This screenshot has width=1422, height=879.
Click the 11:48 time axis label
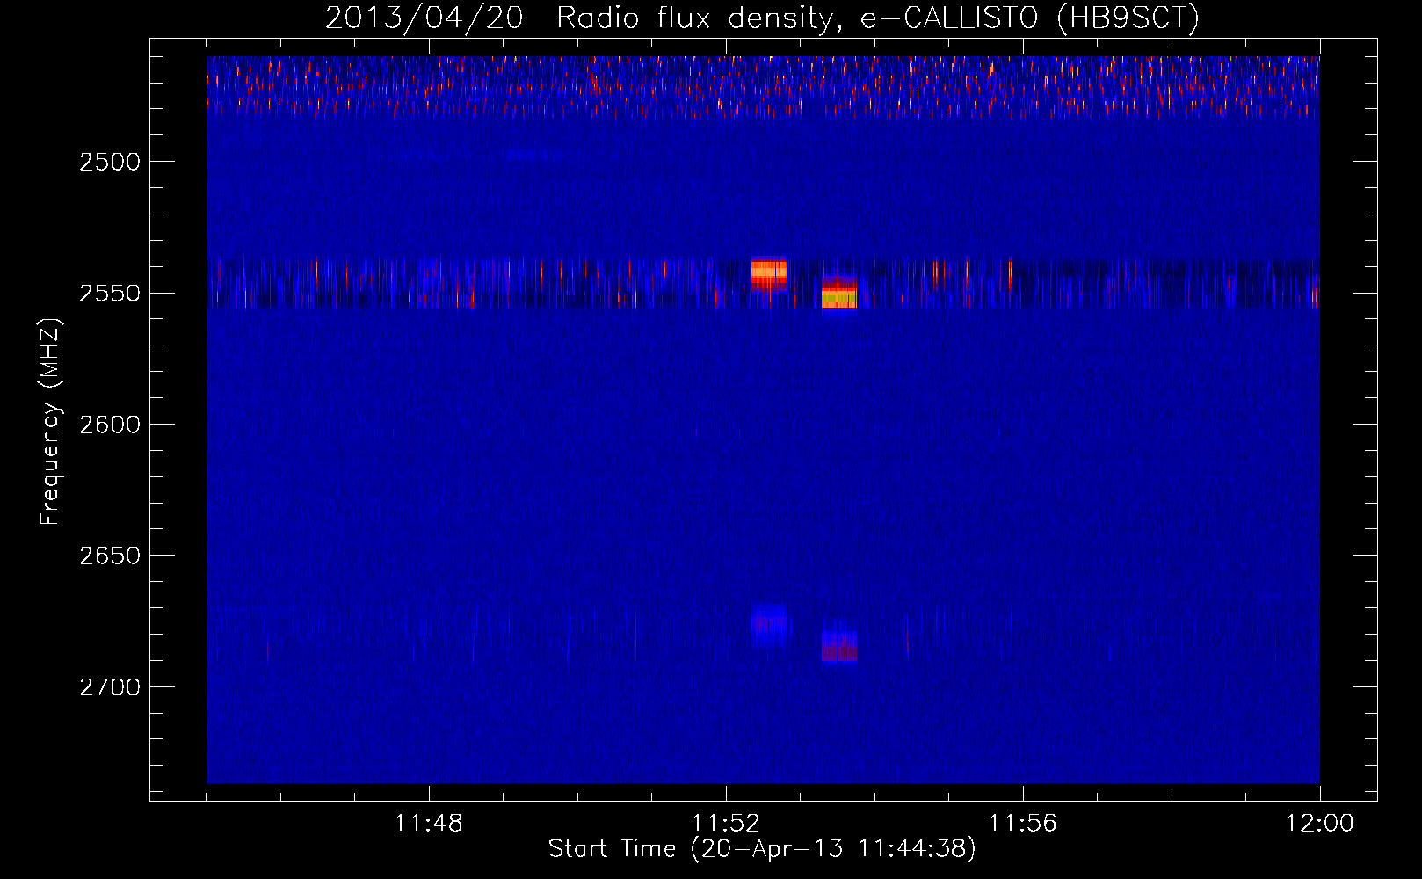click(x=429, y=824)
